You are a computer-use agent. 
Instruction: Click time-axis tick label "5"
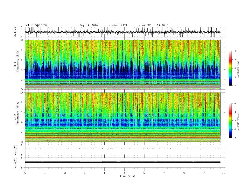[124, 173]
